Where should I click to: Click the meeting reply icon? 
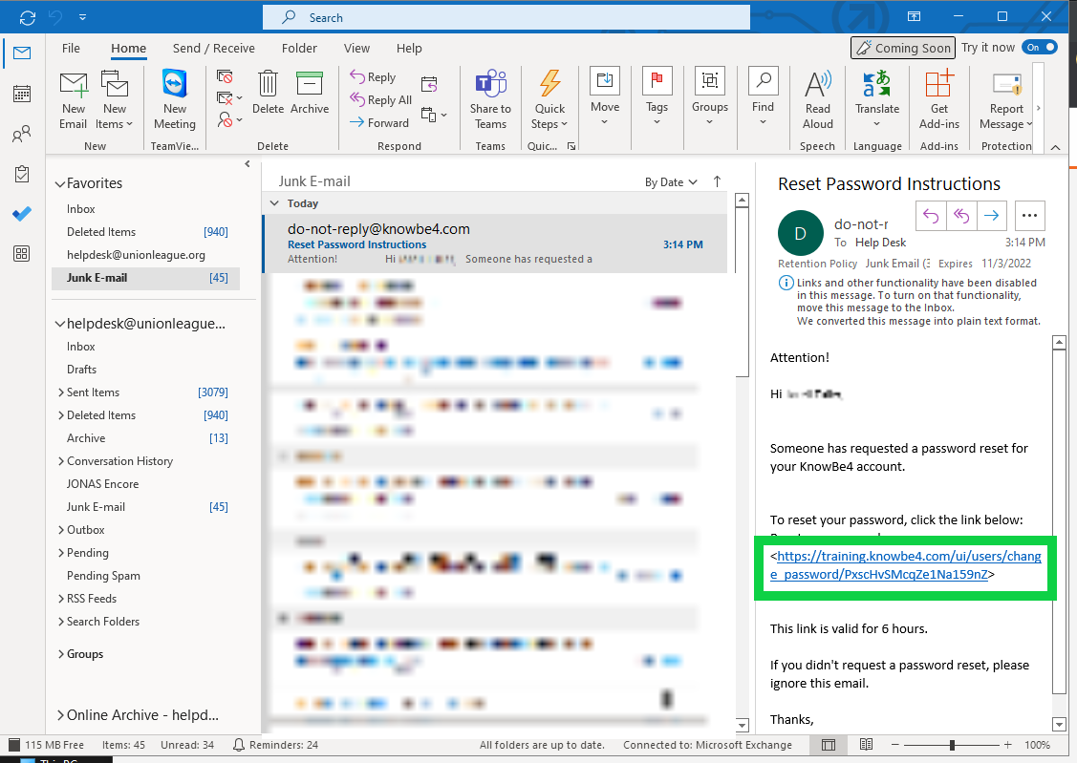429,84
